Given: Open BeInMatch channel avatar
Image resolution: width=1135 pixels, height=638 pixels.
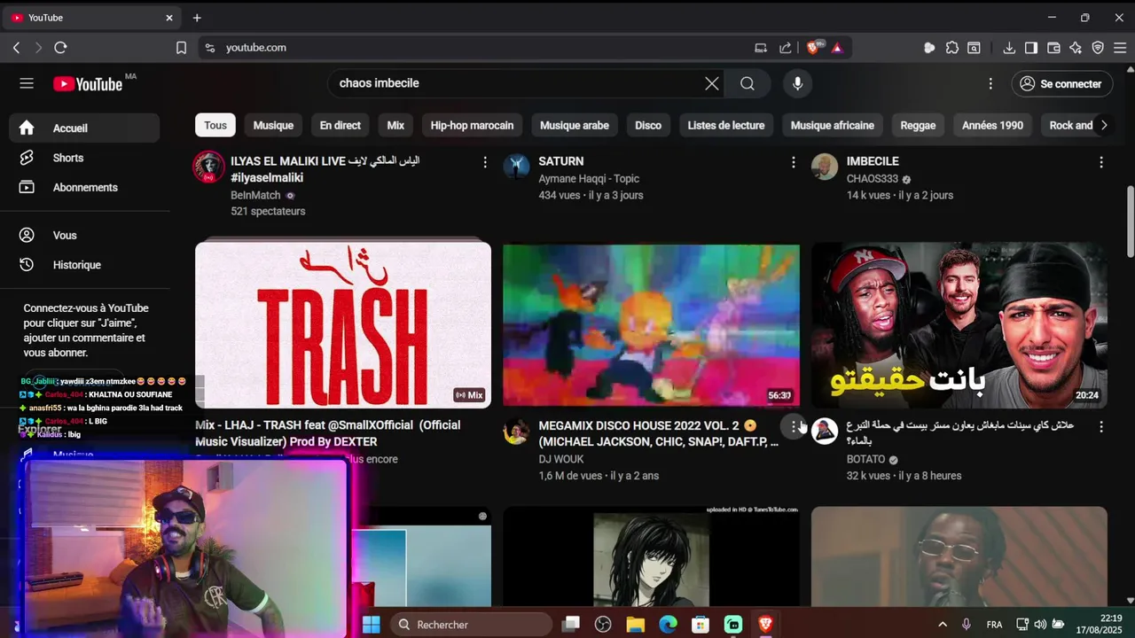Looking at the screenshot, I should pyautogui.click(x=209, y=167).
